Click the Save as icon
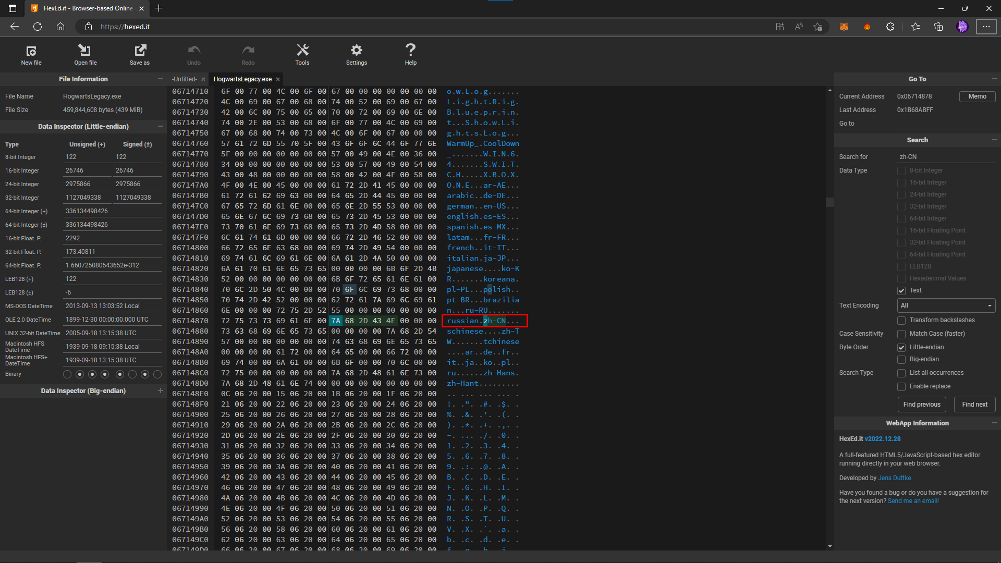1001x563 pixels. tap(140, 51)
